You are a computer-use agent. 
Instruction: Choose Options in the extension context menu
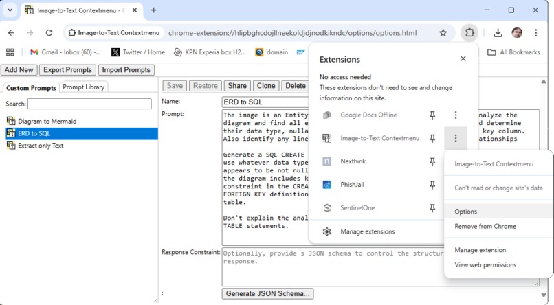[x=498, y=212]
